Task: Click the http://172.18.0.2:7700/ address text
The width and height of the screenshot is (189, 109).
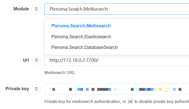Action: (x=74, y=60)
